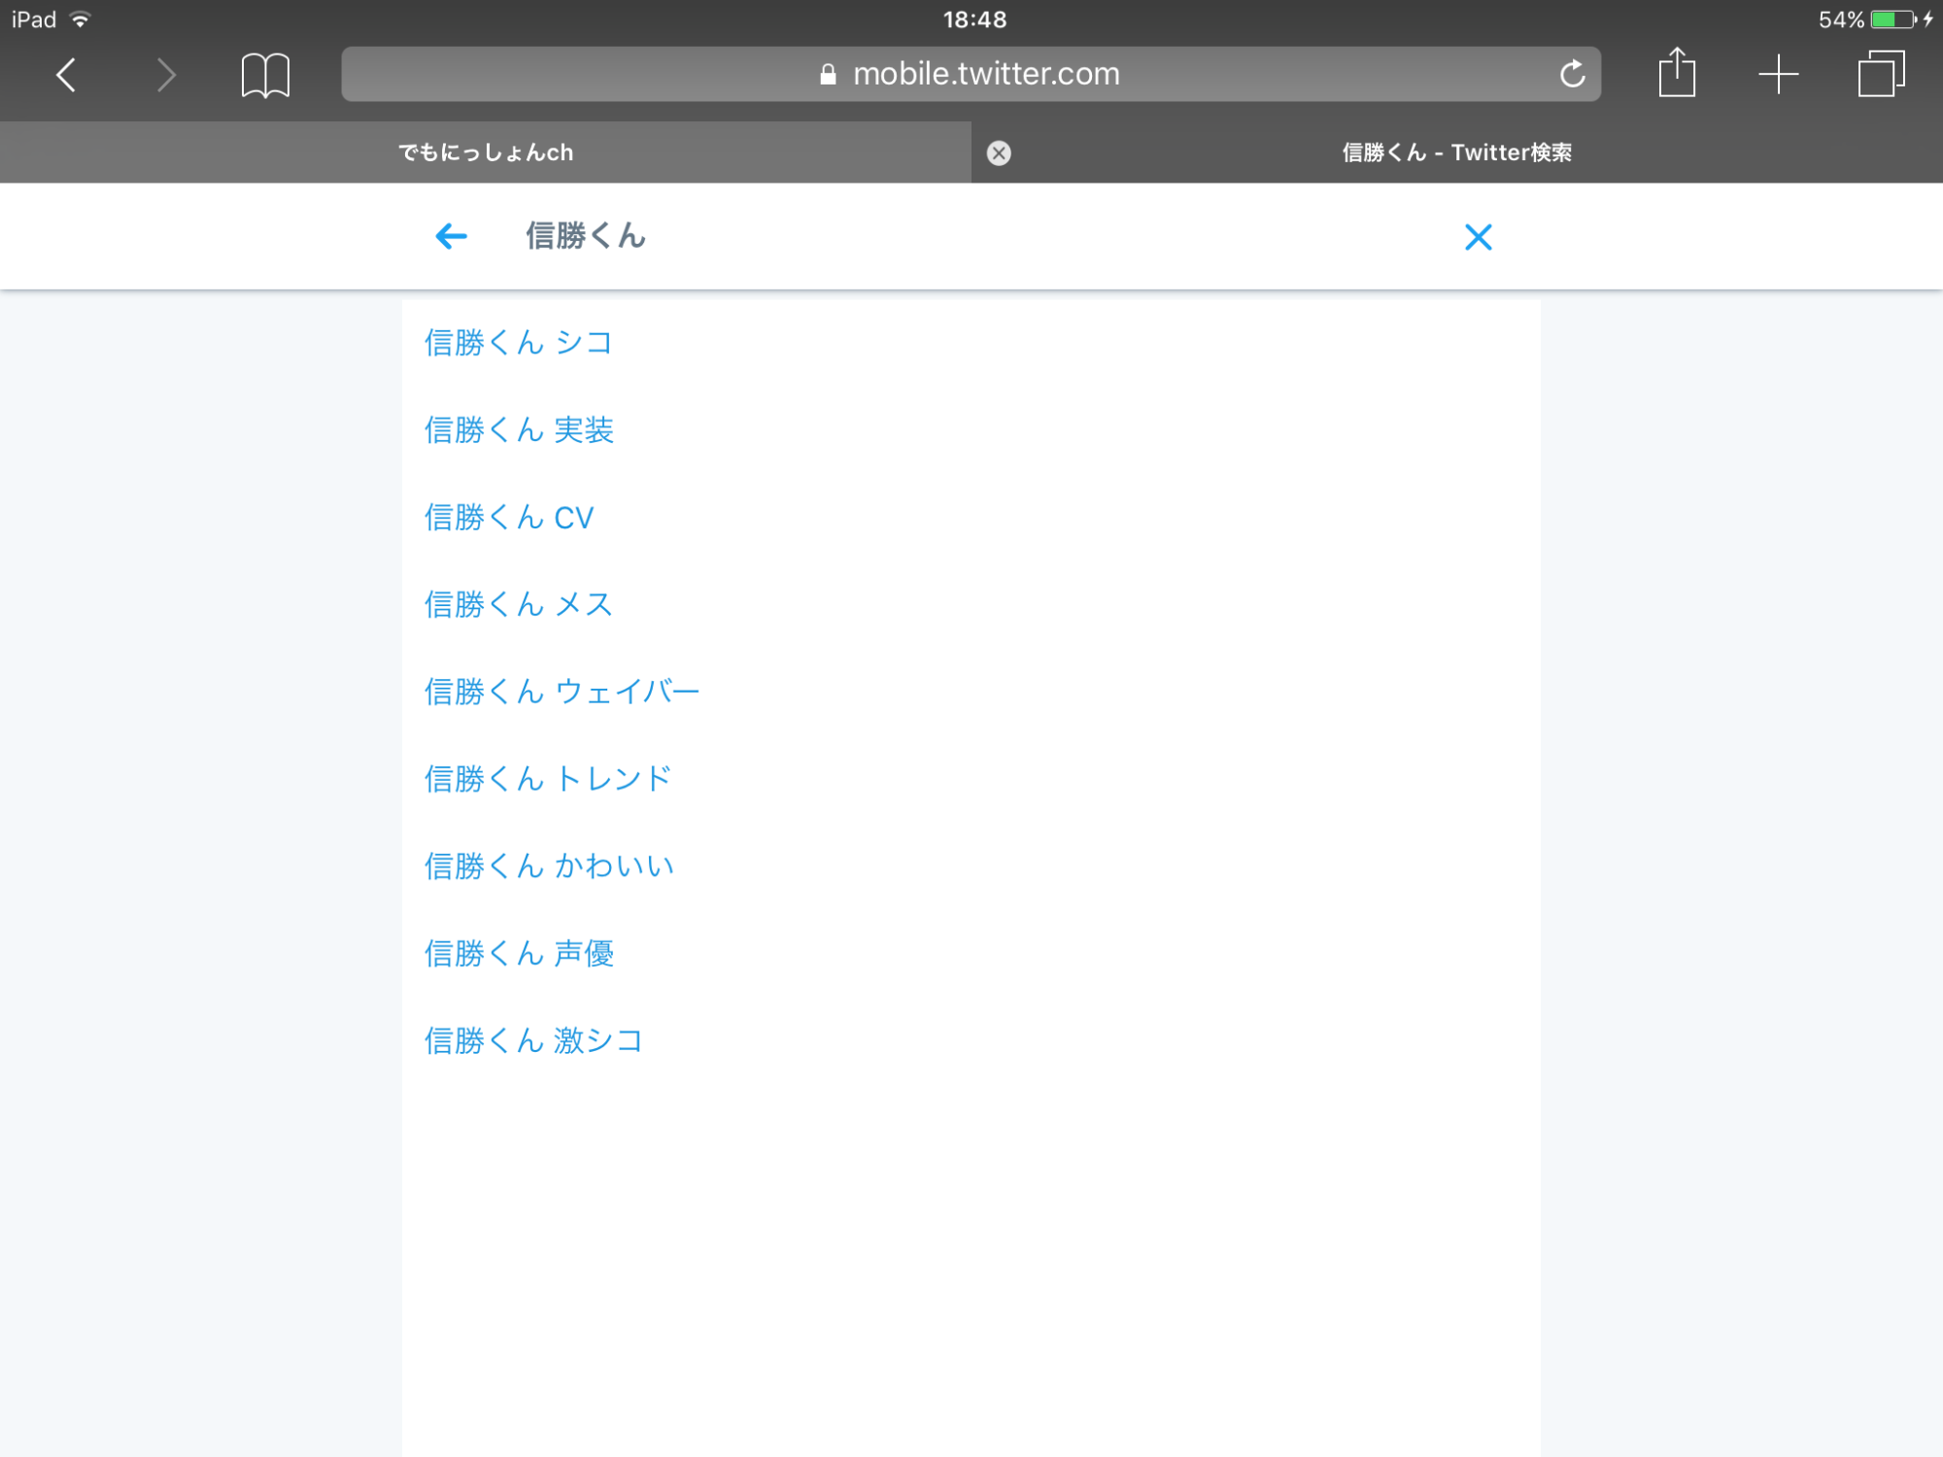Viewport: 1943px width, 1457px height.
Task: Tap the mobile.twitter.com address bar
Action: 970,74
